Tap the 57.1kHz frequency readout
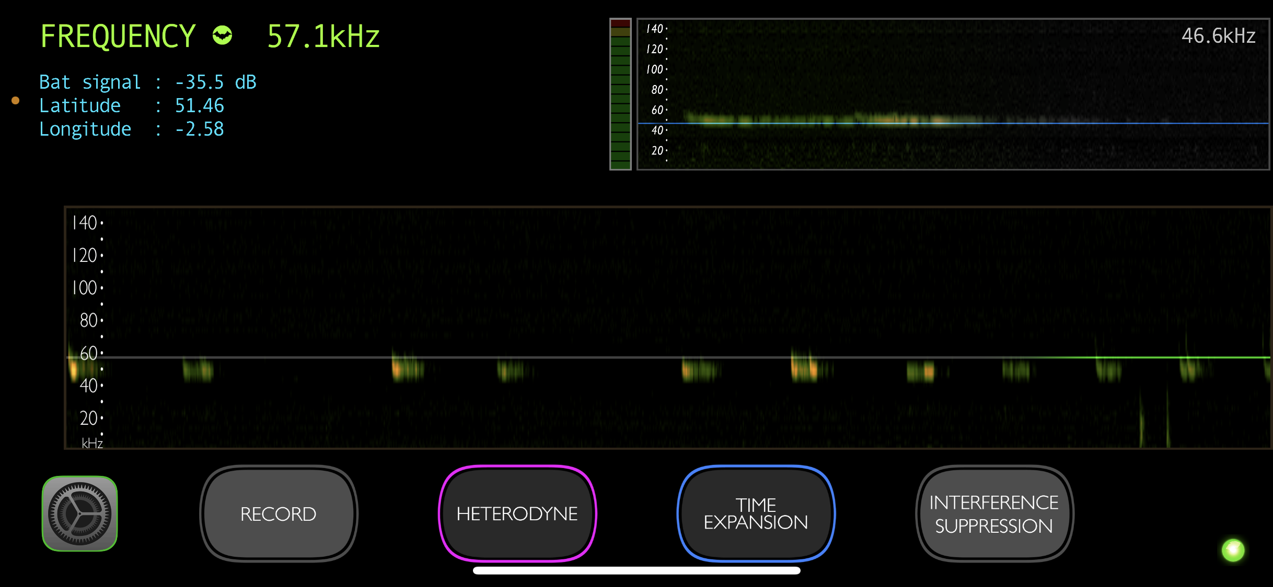The height and width of the screenshot is (587, 1273). [x=323, y=37]
